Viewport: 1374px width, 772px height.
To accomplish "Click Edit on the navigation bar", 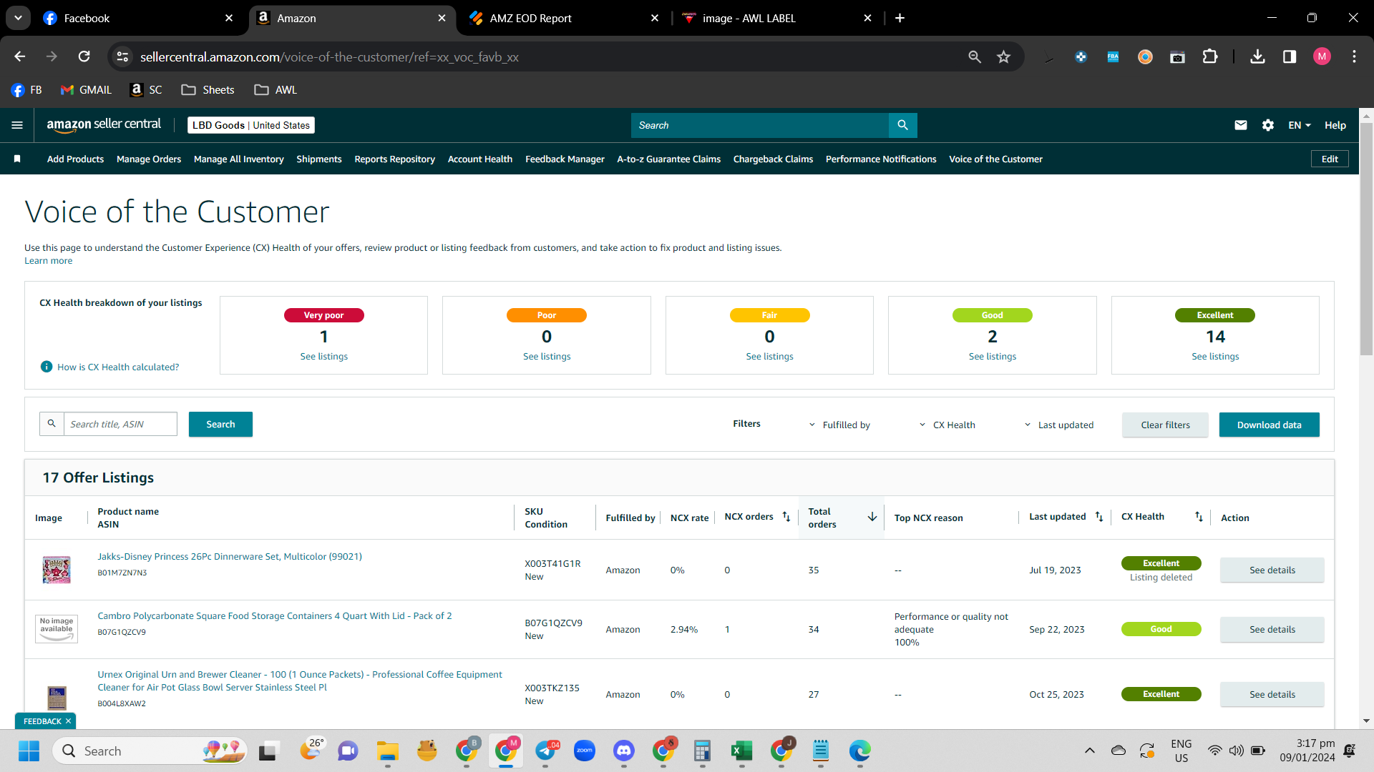I will click(1330, 159).
